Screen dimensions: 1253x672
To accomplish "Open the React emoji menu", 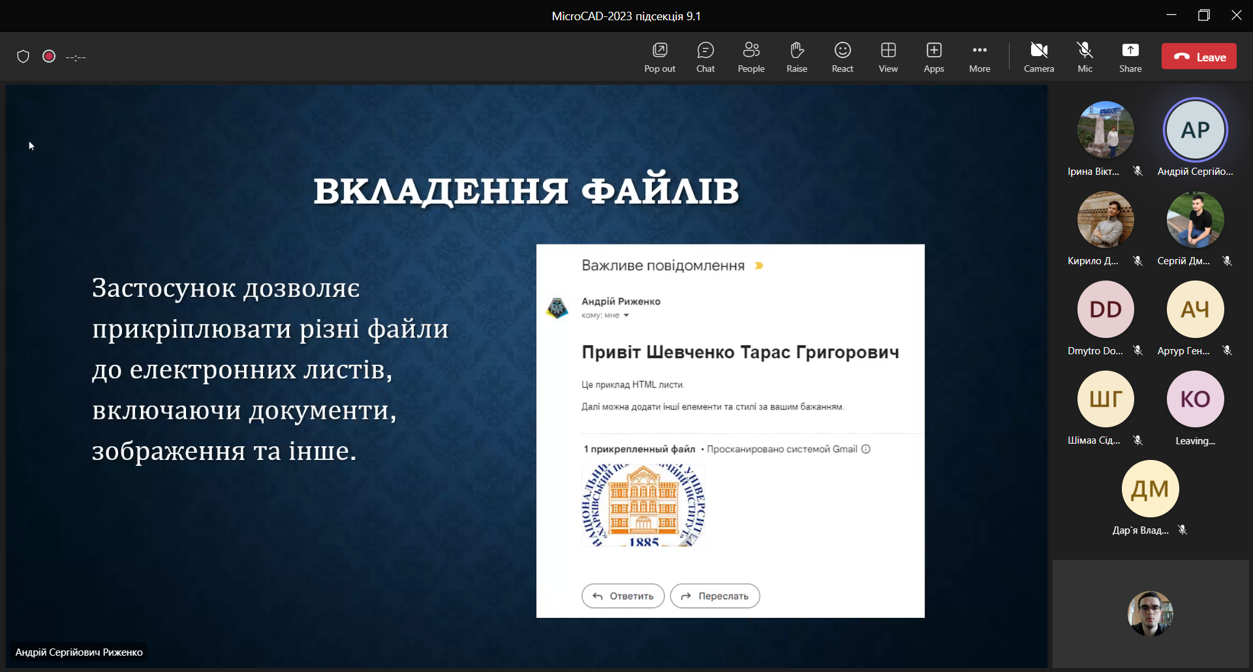I will click(x=842, y=57).
